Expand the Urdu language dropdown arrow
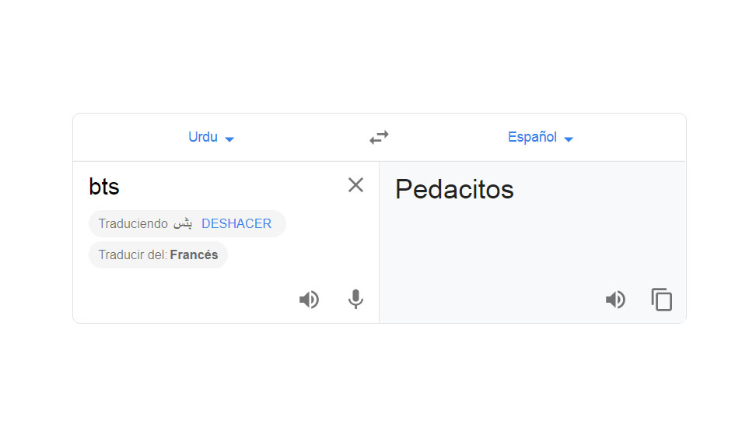 [229, 139]
